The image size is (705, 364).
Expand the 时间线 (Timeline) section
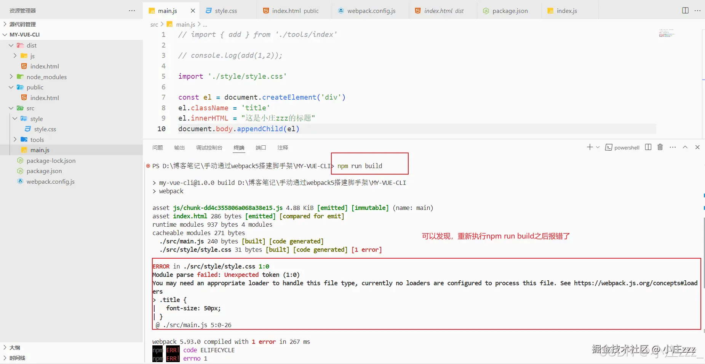click(x=71, y=358)
